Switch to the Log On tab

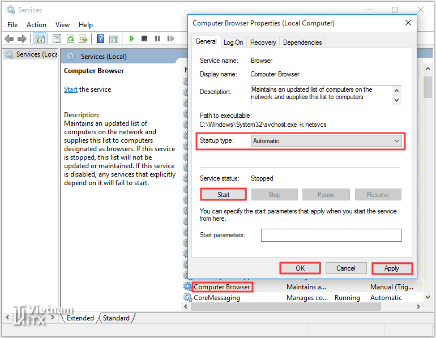point(233,42)
